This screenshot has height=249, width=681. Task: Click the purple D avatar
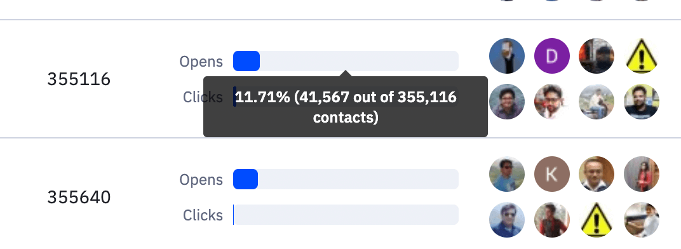[551, 56]
